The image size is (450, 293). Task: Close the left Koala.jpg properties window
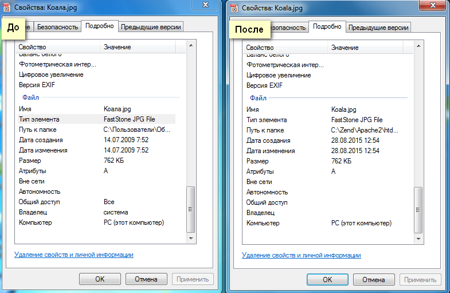205,6
